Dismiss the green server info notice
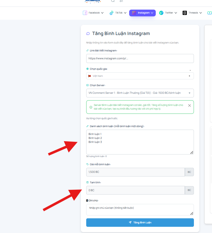 pyautogui.click(x=189, y=106)
